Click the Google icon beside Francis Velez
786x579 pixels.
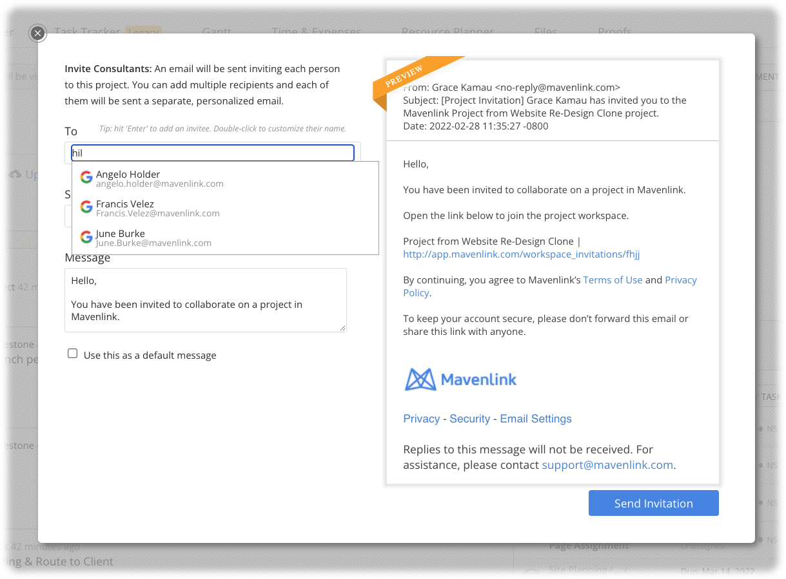click(86, 207)
